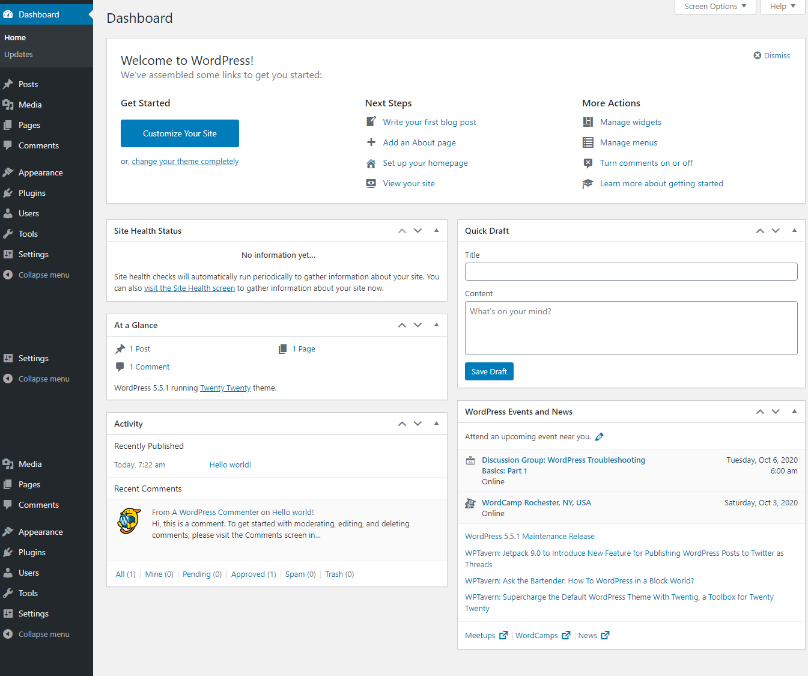Viewport: 808px width, 676px height.
Task: Click the edit icon for Write your first blog post
Action: tap(371, 122)
